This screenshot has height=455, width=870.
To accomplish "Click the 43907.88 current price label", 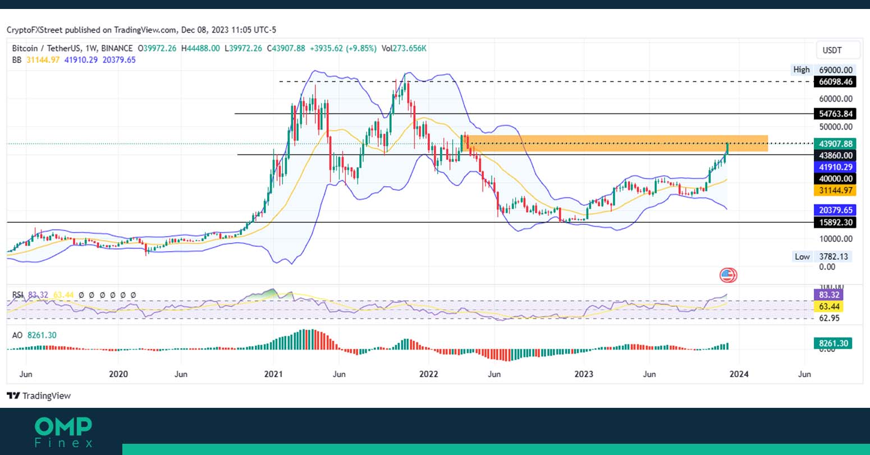I will 835,144.
